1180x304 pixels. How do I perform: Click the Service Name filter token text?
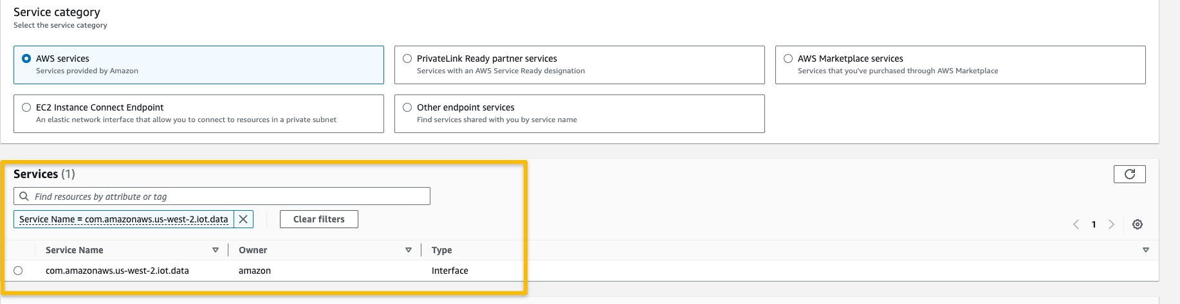(124, 219)
